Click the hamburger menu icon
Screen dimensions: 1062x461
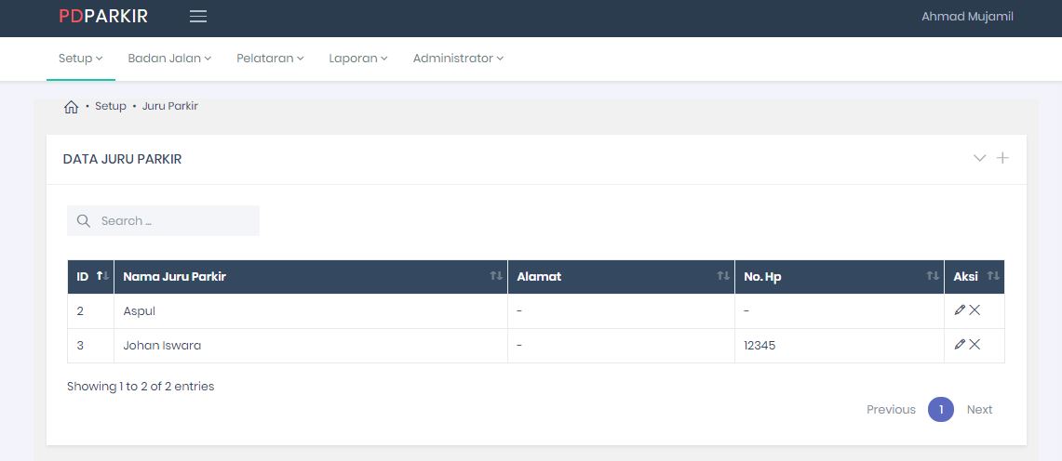coord(197,16)
